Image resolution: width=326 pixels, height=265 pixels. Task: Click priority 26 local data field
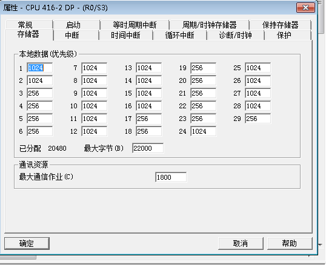(x=258, y=80)
